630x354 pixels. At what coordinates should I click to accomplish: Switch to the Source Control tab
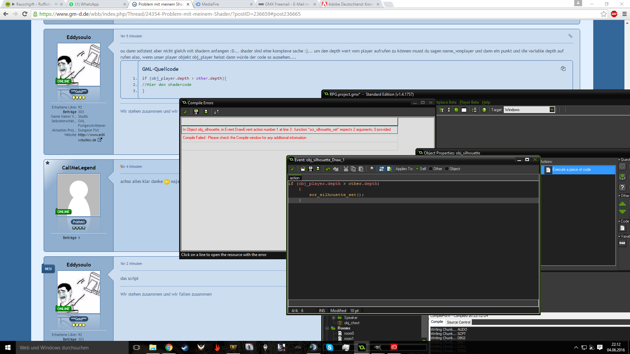(458, 322)
